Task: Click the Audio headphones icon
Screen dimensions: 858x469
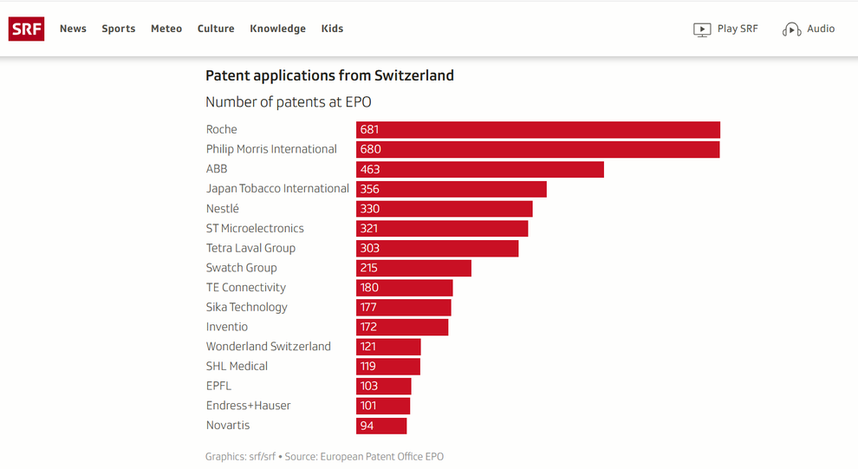Action: pos(791,29)
